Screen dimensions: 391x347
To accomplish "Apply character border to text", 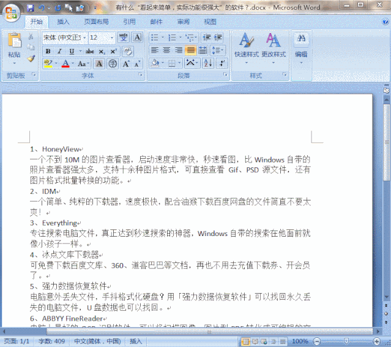I will pos(138,37).
